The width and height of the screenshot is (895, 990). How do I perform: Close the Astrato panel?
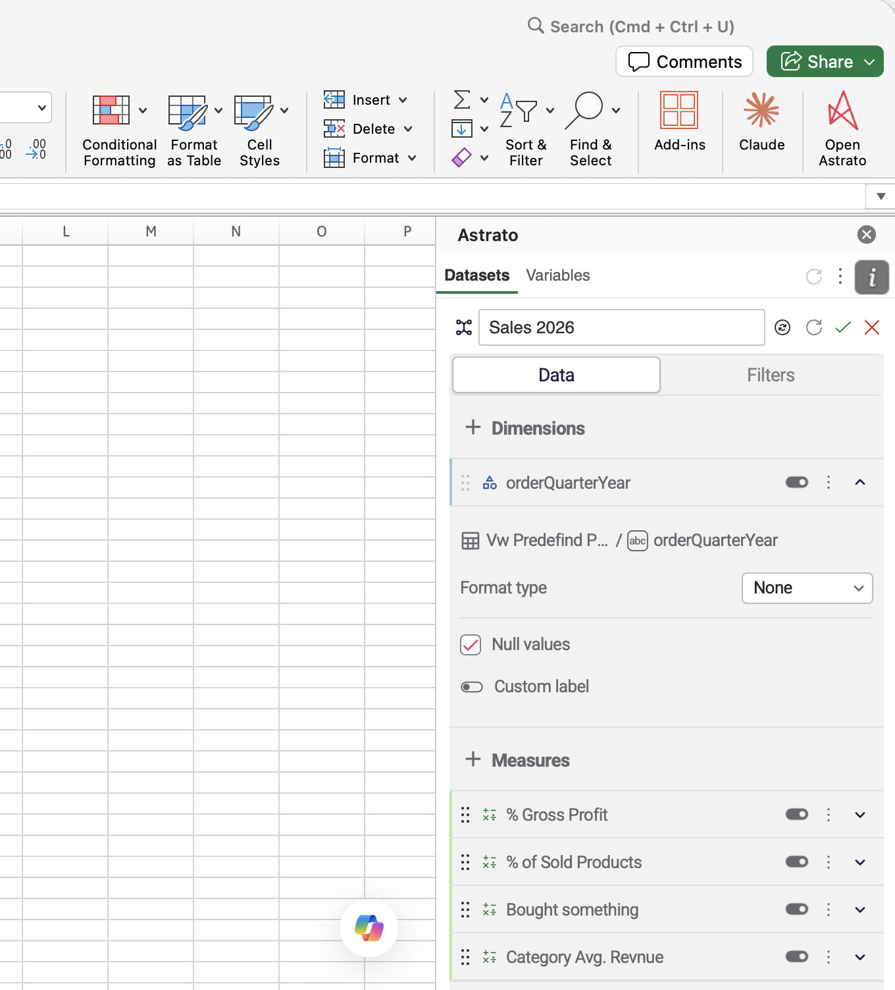[867, 234]
